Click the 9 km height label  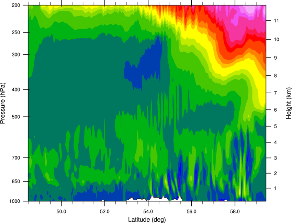coord(276,58)
